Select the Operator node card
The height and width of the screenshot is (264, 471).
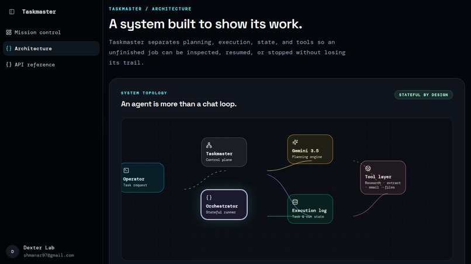coord(143,177)
